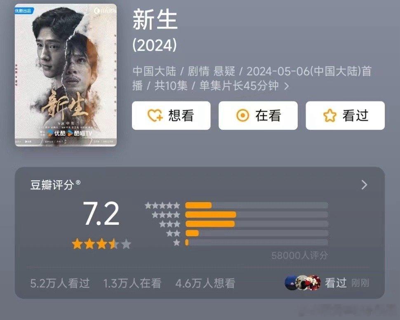This screenshot has height=320, width=400.
Task: Tap the friend avatars beside 看过
Action: coord(303,282)
